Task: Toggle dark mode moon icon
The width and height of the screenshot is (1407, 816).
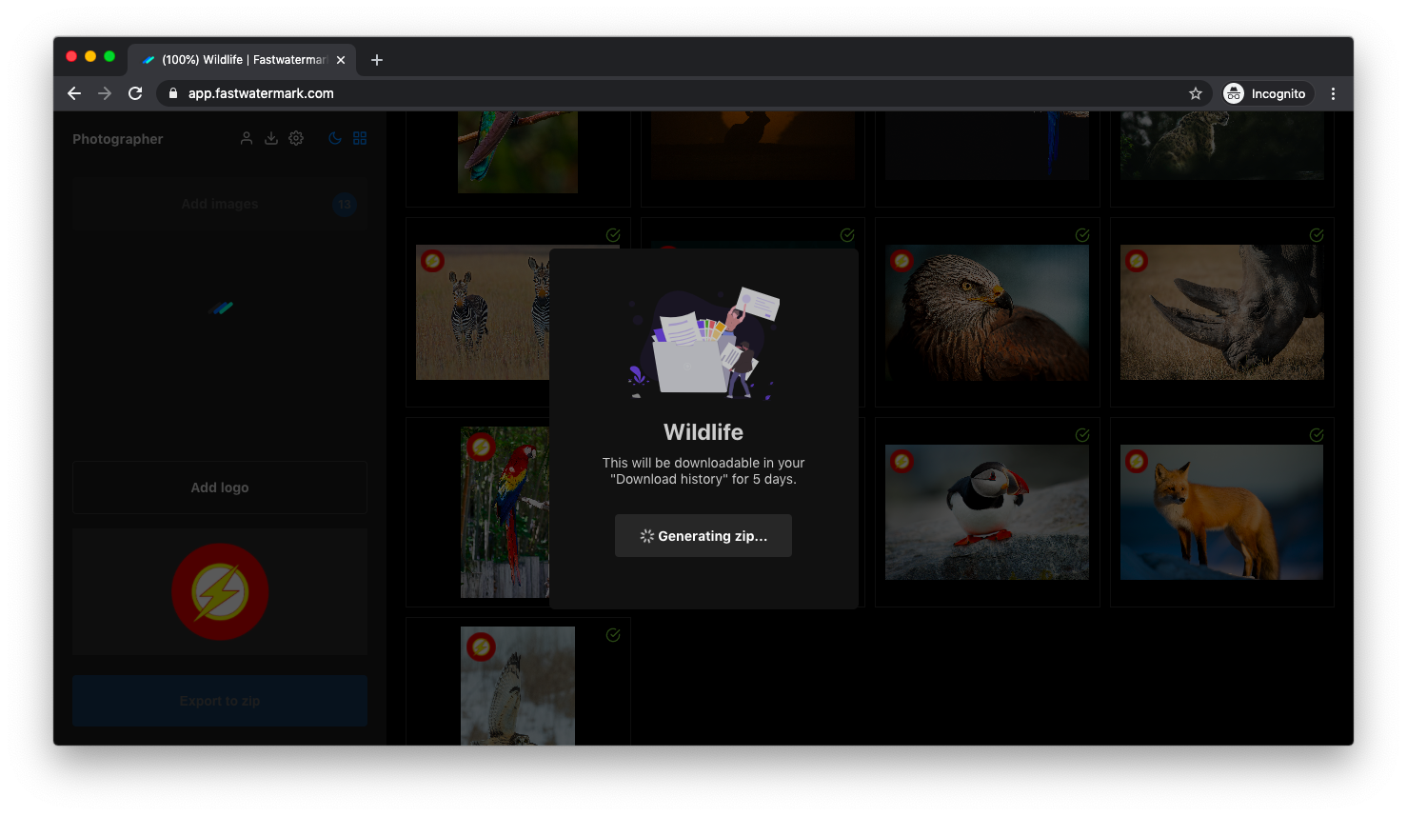Action: point(335,138)
